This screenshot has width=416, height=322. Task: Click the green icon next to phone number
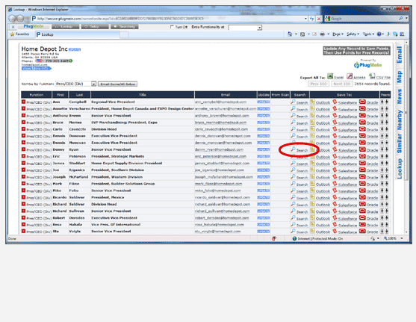[71, 61]
